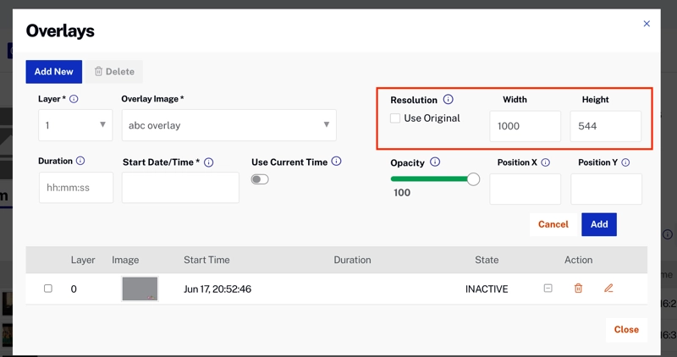
Task: Click the Start Date/Time info icon
Action: [x=209, y=162]
